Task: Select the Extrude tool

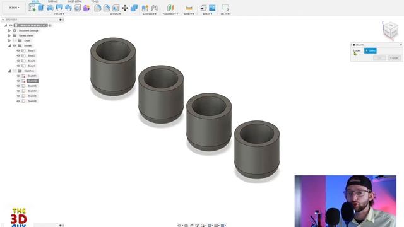Action: pos(41,8)
